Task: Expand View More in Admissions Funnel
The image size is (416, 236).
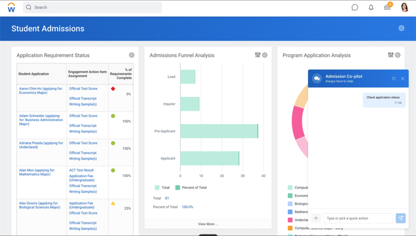Action: click(x=208, y=224)
